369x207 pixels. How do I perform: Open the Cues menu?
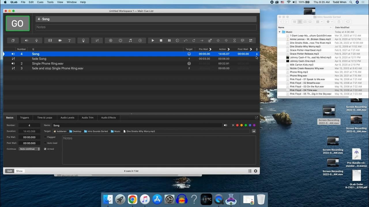click(x=40, y=2)
